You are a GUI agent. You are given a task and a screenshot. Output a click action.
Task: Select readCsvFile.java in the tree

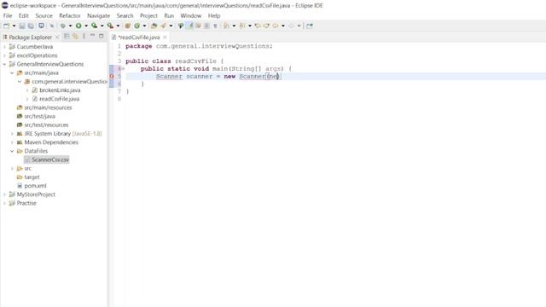click(x=59, y=99)
